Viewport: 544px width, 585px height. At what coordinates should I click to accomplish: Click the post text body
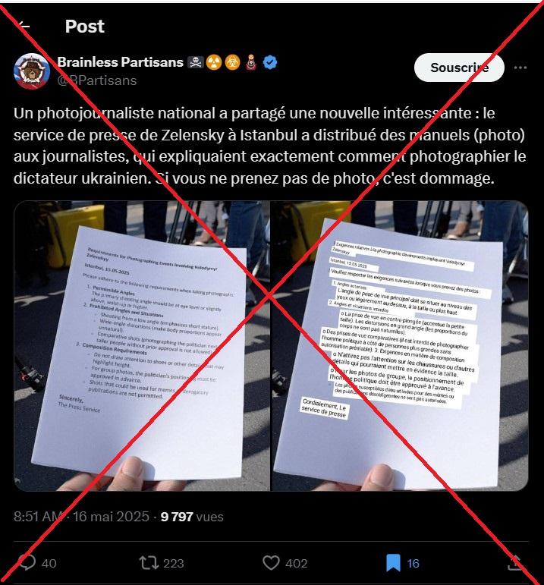[270, 146]
